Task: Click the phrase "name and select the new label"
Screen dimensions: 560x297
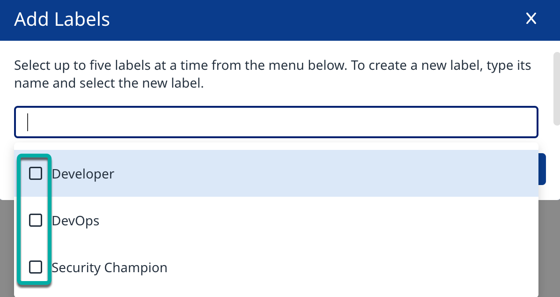Action: 109,84
